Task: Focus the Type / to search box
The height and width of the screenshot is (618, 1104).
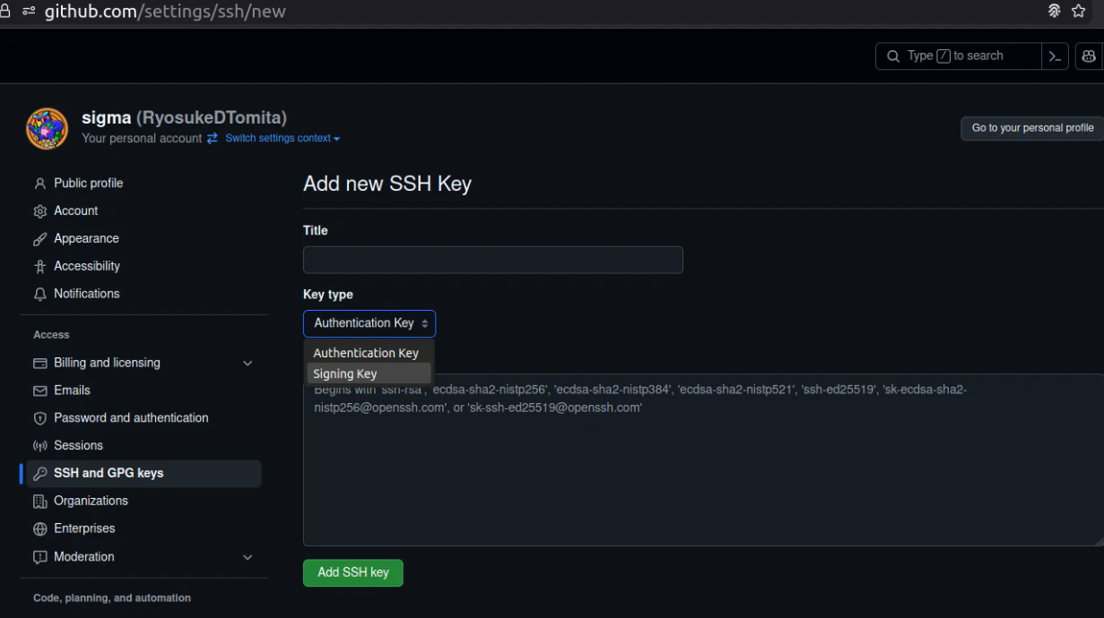Action: (x=959, y=56)
